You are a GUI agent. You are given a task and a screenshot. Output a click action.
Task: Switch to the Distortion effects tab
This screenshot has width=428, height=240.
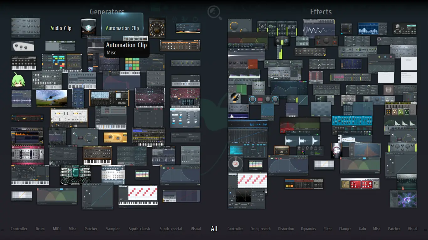(x=286, y=229)
